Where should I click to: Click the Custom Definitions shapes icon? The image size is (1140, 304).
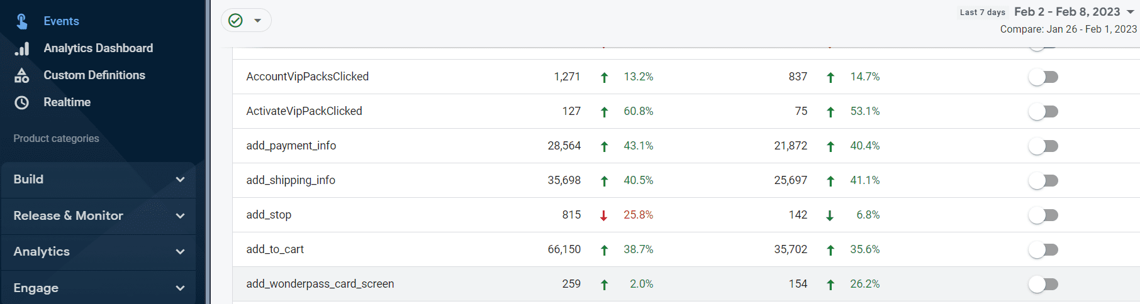point(22,75)
